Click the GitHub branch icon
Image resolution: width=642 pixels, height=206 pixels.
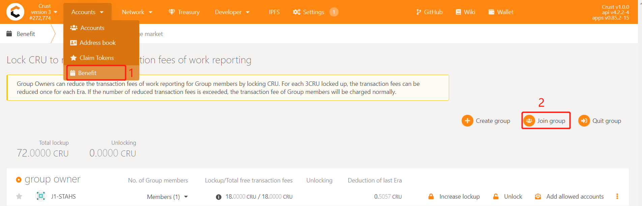tap(418, 12)
